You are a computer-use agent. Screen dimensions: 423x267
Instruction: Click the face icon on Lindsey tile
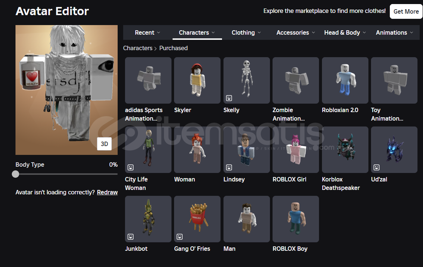[229, 167]
